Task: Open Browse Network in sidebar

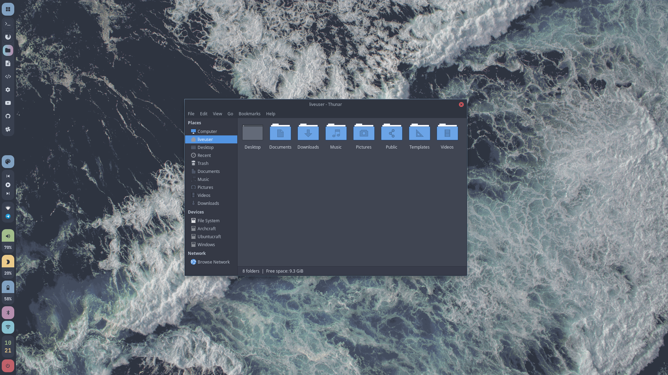Action: (213, 262)
